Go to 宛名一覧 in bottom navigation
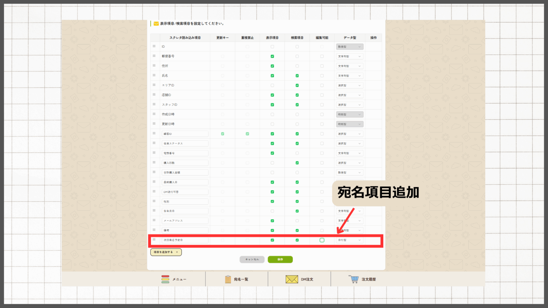 [241, 280]
